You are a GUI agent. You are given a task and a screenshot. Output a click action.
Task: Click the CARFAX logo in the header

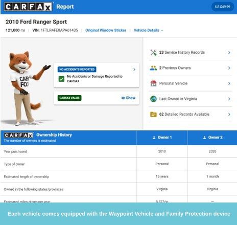28,7
